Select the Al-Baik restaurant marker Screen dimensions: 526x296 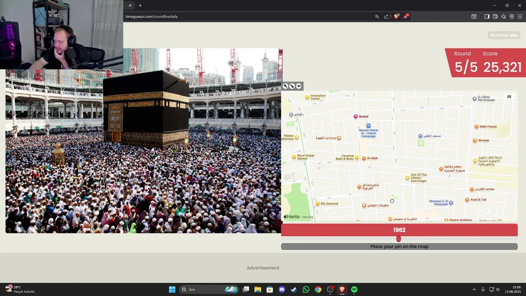coord(364,158)
